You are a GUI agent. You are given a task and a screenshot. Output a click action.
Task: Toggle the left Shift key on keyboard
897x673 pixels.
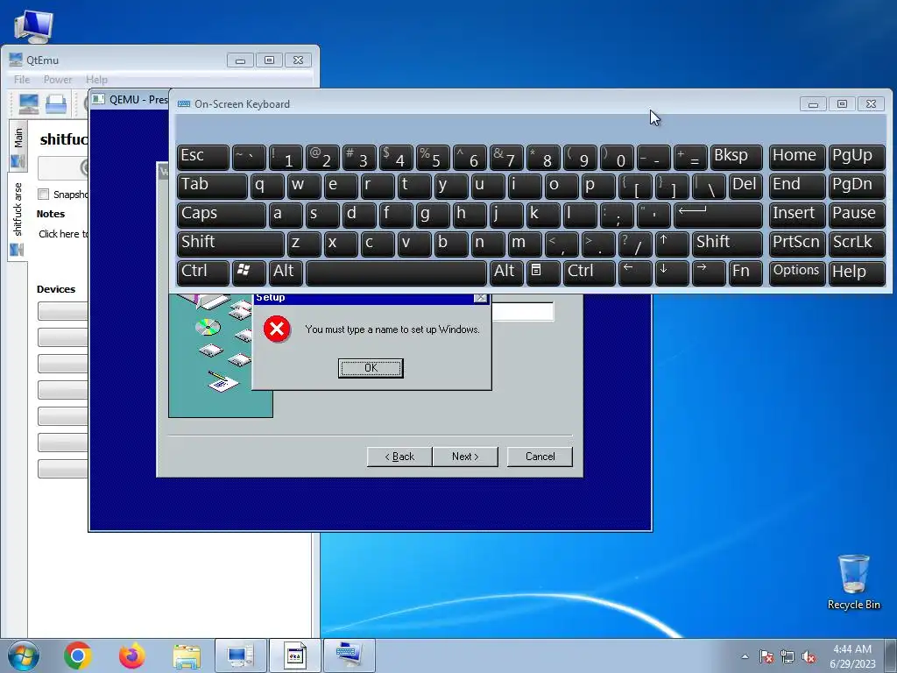pos(230,244)
